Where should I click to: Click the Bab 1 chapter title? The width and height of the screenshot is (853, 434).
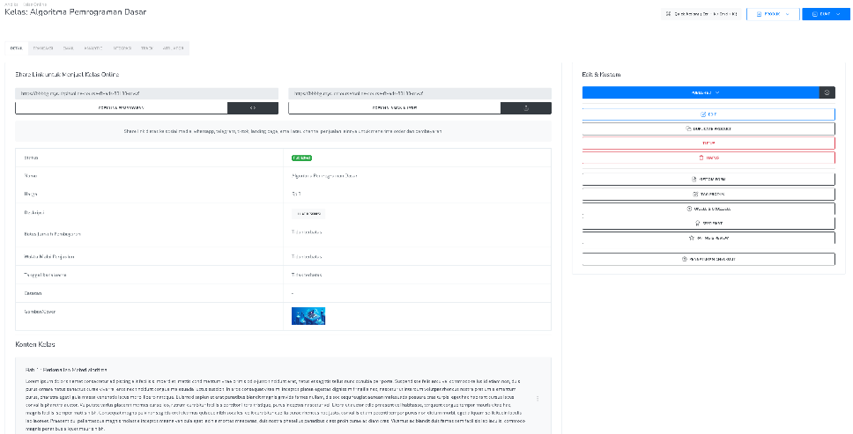66,370
